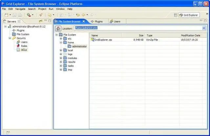210x136 pixels.
Task: Open the New wizard dropdown arrow
Action: 10,15
